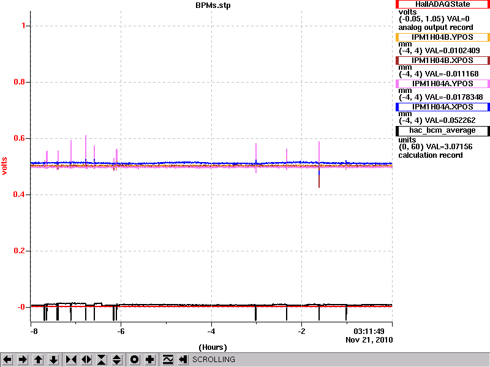Click the -6 tick label on the hours axis
Image resolution: width=490 pixels, height=367 pixels.
(x=121, y=332)
